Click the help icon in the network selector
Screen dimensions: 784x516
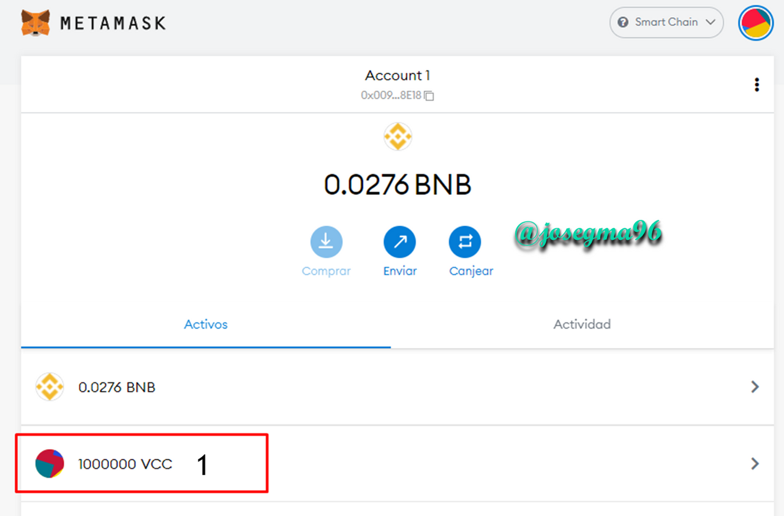[x=623, y=22]
